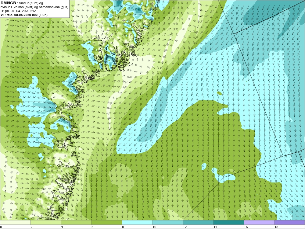
Task: Click the 16–18 m/s lavender legend swatch
Action: pyautogui.click(x=259, y=222)
